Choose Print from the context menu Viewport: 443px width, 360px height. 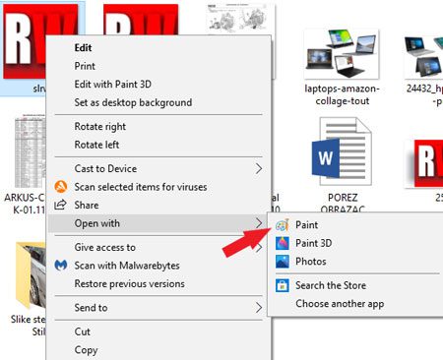pos(159,66)
